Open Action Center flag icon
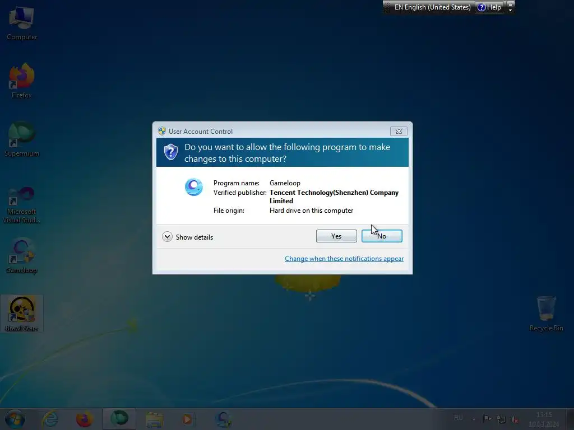This screenshot has height=430, width=574. [x=487, y=419]
